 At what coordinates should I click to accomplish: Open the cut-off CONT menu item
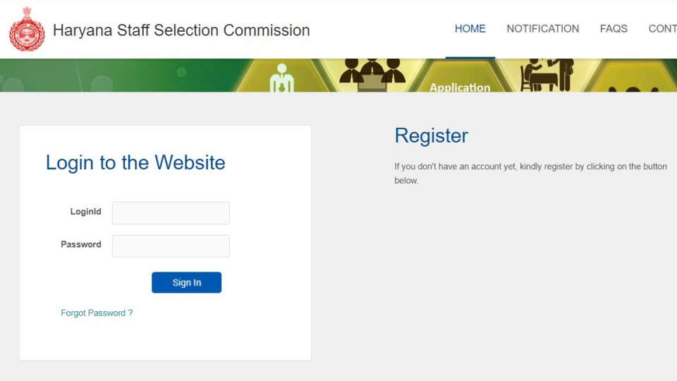[x=662, y=29]
